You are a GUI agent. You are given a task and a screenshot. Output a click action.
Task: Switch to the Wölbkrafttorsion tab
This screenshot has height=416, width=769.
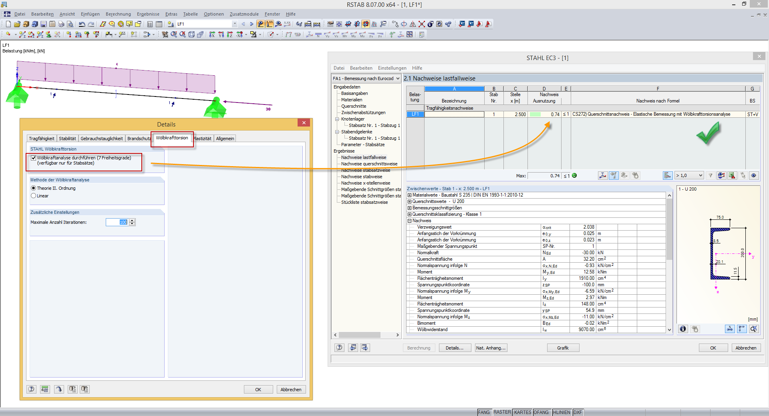(172, 138)
